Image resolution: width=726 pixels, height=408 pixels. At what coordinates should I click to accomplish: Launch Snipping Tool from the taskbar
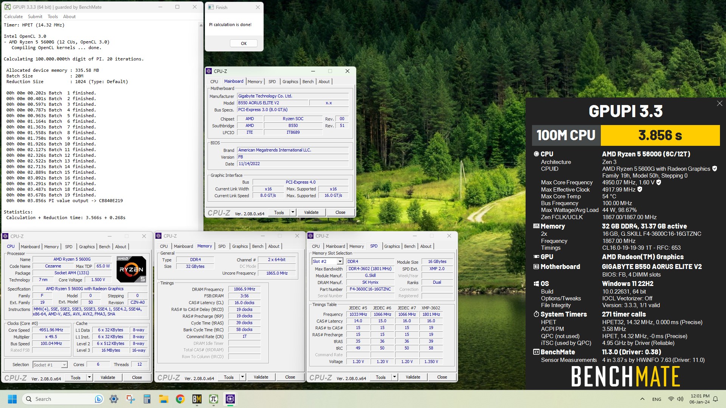click(130, 399)
